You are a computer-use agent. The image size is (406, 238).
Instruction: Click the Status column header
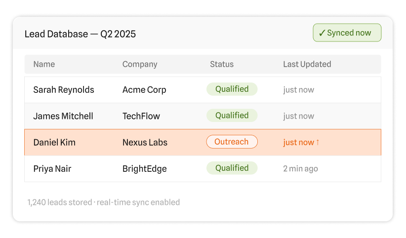pos(222,64)
